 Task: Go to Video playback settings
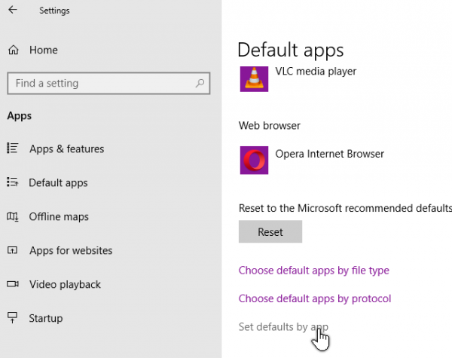pyautogui.click(x=65, y=285)
